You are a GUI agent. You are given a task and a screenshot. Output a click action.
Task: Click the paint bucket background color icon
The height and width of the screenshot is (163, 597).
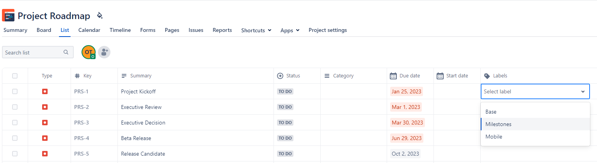point(99,16)
